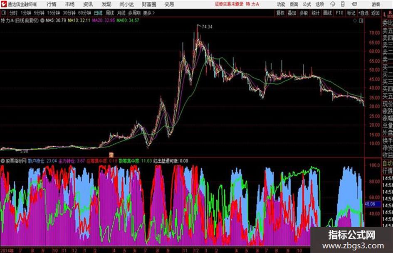Image resolution: width=393 pixels, height=253 pixels.
Task: Click the 通达信 app logo icon
Action: click(3, 4)
